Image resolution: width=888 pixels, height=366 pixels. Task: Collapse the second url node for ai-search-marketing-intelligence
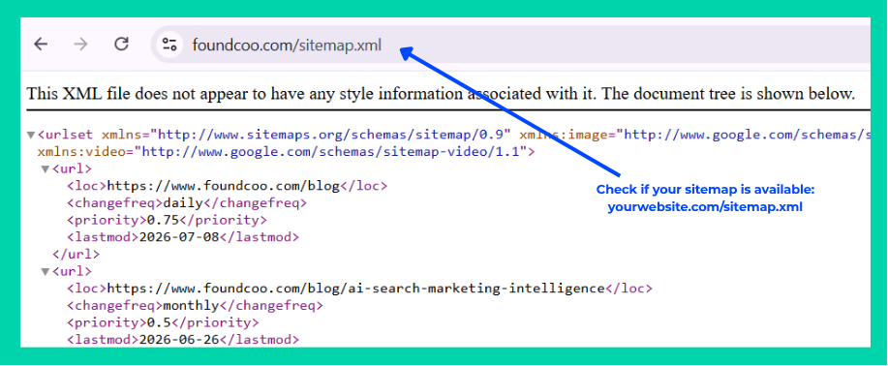46,272
